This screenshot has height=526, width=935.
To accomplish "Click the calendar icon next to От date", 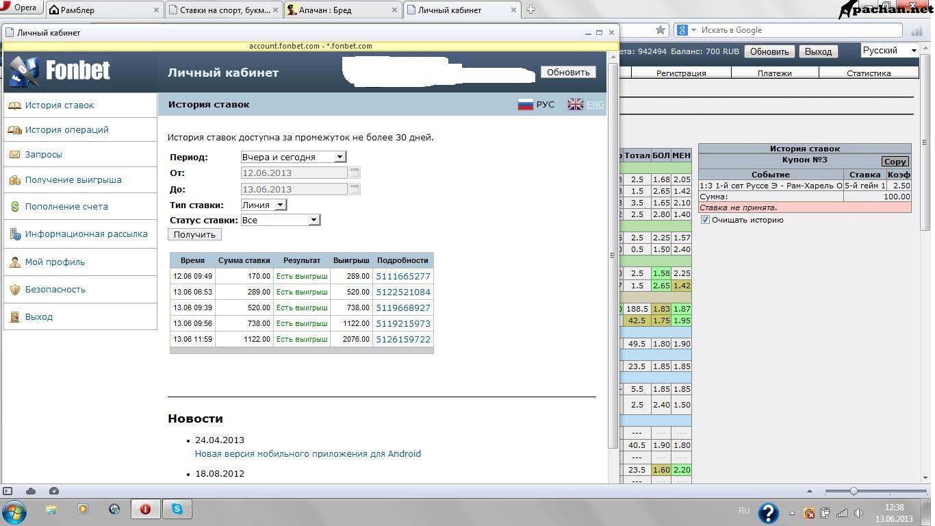I will coord(355,173).
